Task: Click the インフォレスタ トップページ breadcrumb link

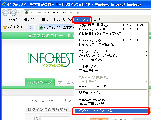Action: tap(47, 101)
